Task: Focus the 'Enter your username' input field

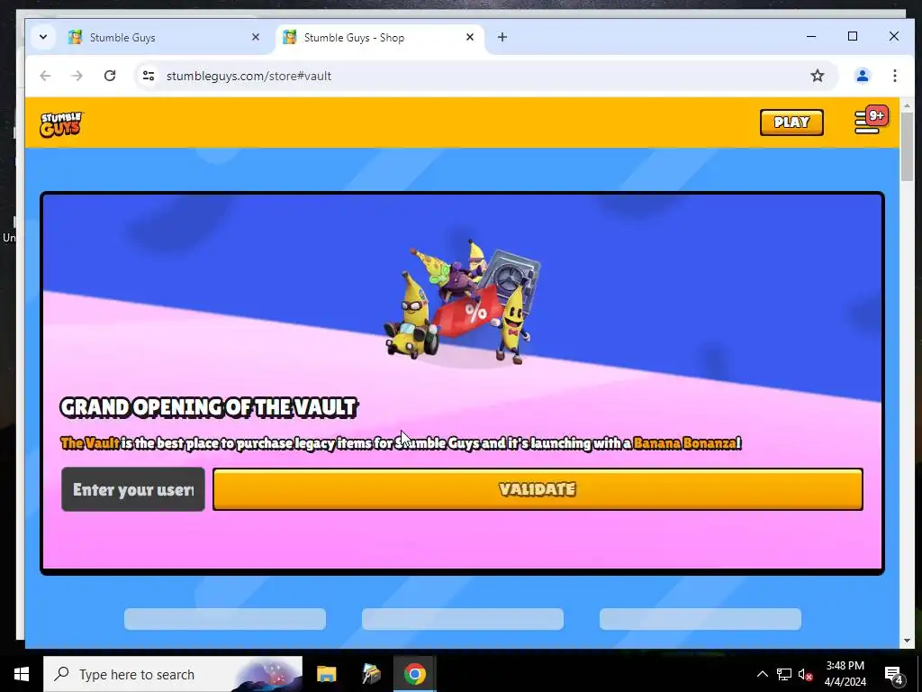Action: coord(133,489)
